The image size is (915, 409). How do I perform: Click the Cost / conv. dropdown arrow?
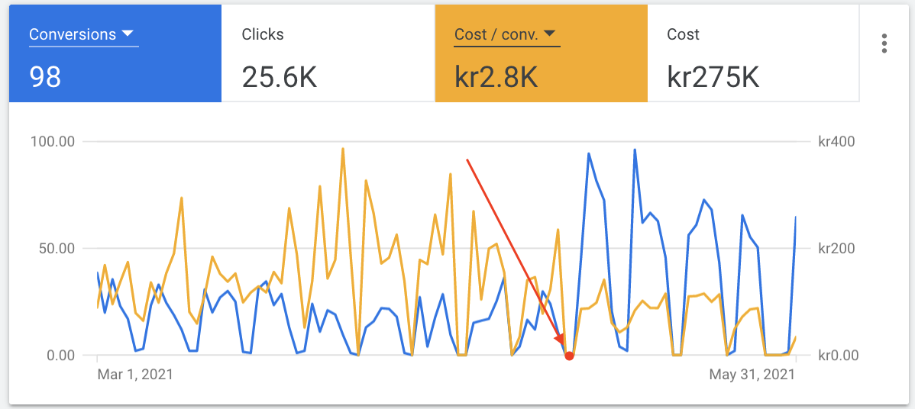(x=549, y=34)
